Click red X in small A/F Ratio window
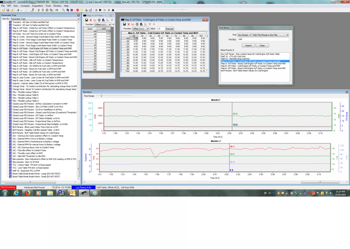This screenshot has width=350, height=249. pyautogui.click(x=91, y=20)
